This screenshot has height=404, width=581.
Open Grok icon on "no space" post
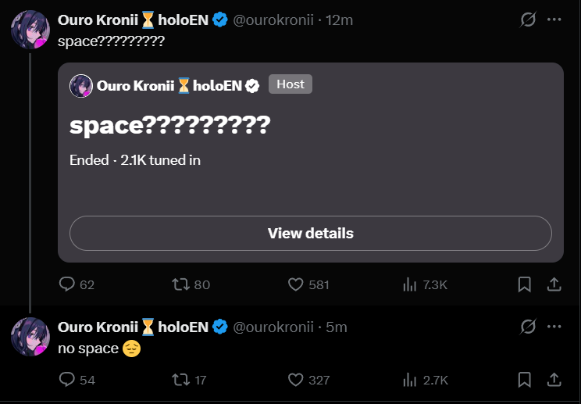click(x=528, y=327)
